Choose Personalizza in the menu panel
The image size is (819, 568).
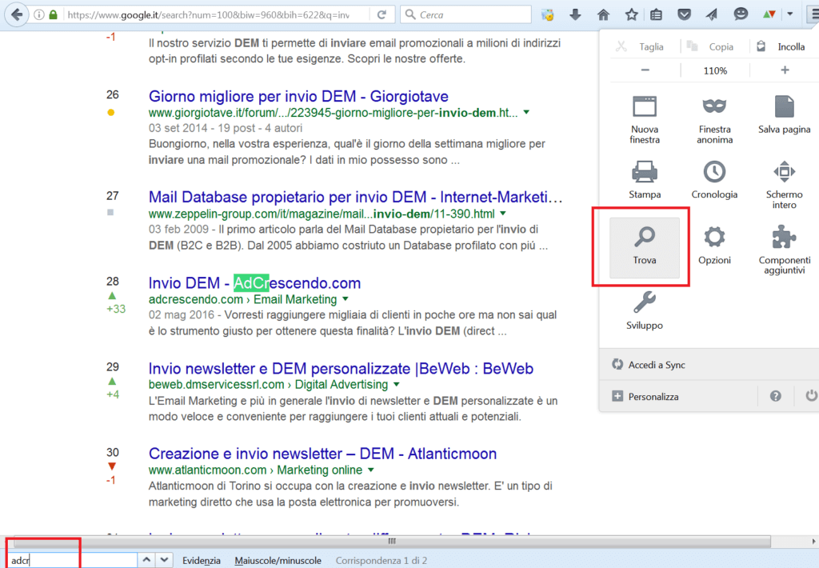pos(653,396)
